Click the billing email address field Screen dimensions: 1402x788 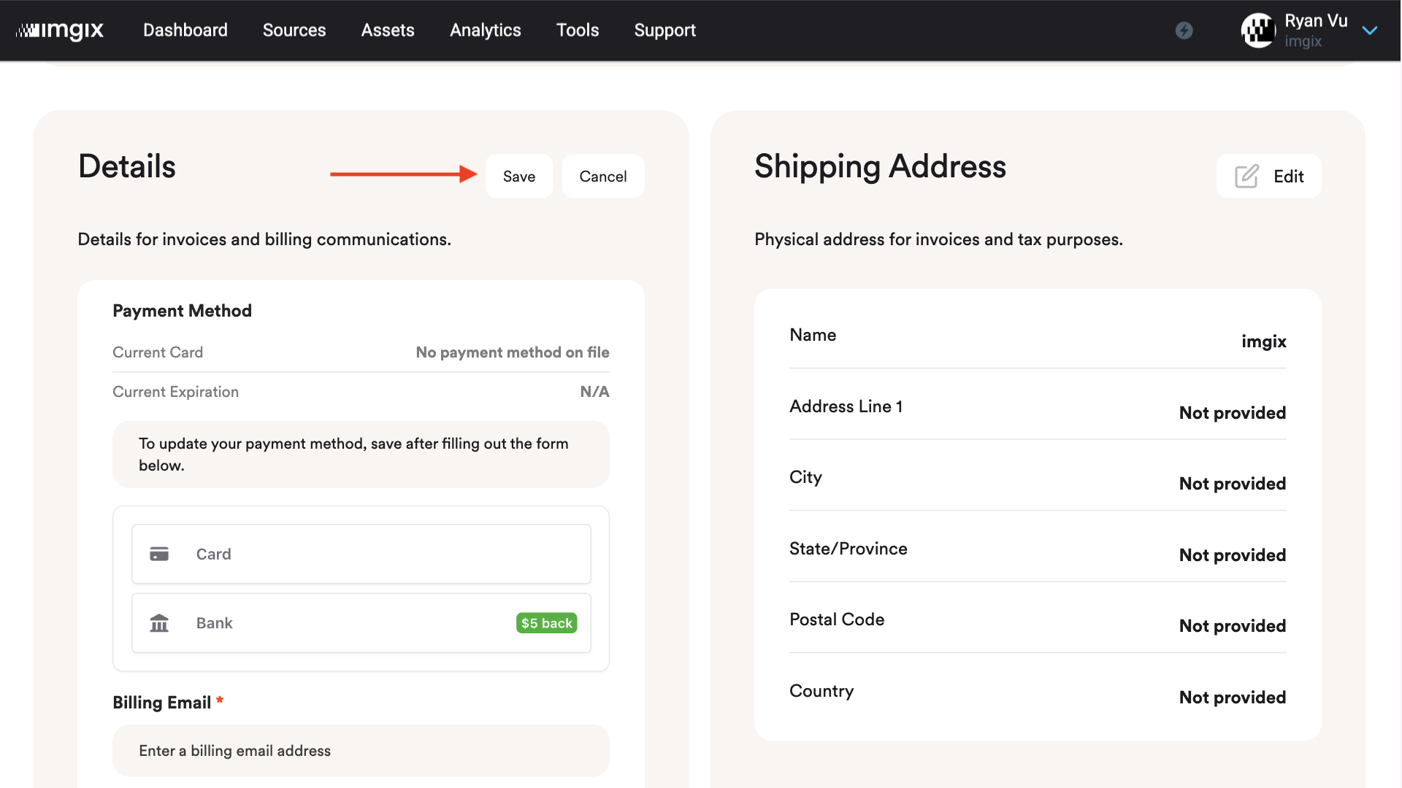361,750
